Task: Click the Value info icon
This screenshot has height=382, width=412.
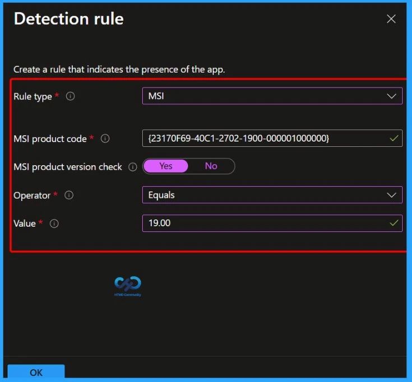Action: click(54, 223)
